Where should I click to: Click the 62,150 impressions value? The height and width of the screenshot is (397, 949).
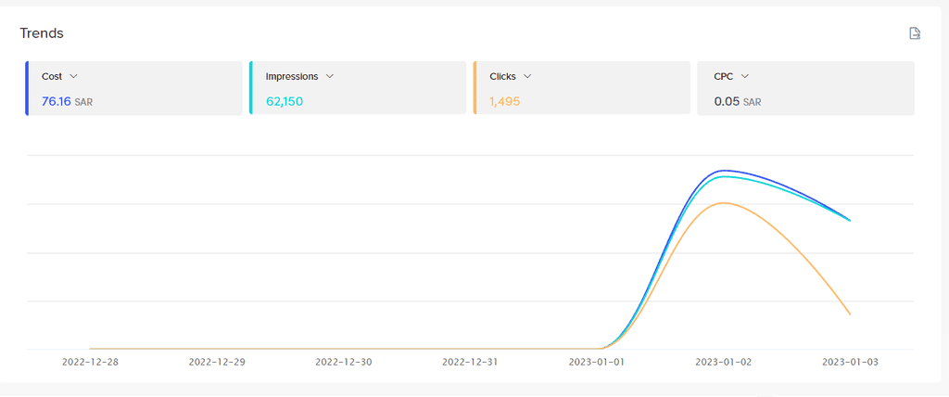(x=285, y=101)
